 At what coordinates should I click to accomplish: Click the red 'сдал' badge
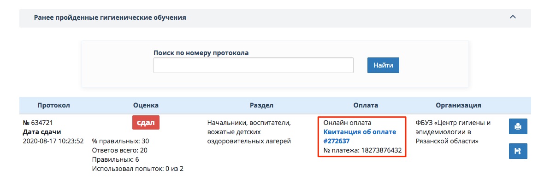146,123
